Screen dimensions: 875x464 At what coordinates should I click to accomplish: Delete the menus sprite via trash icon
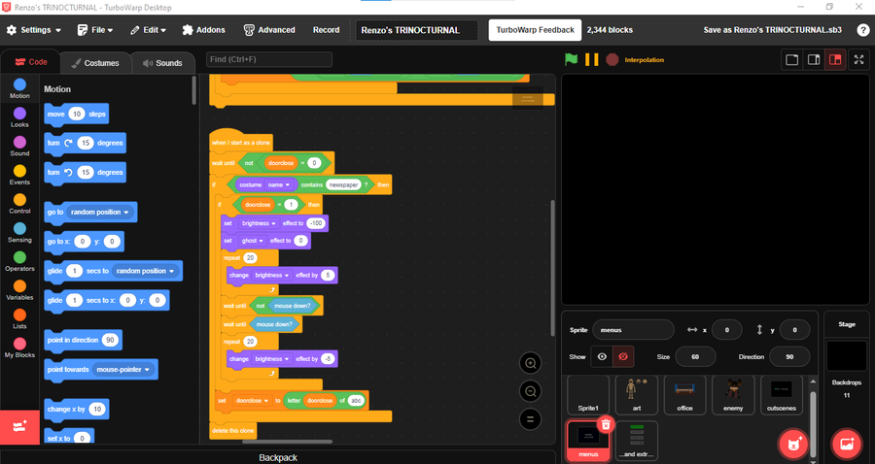(606, 425)
